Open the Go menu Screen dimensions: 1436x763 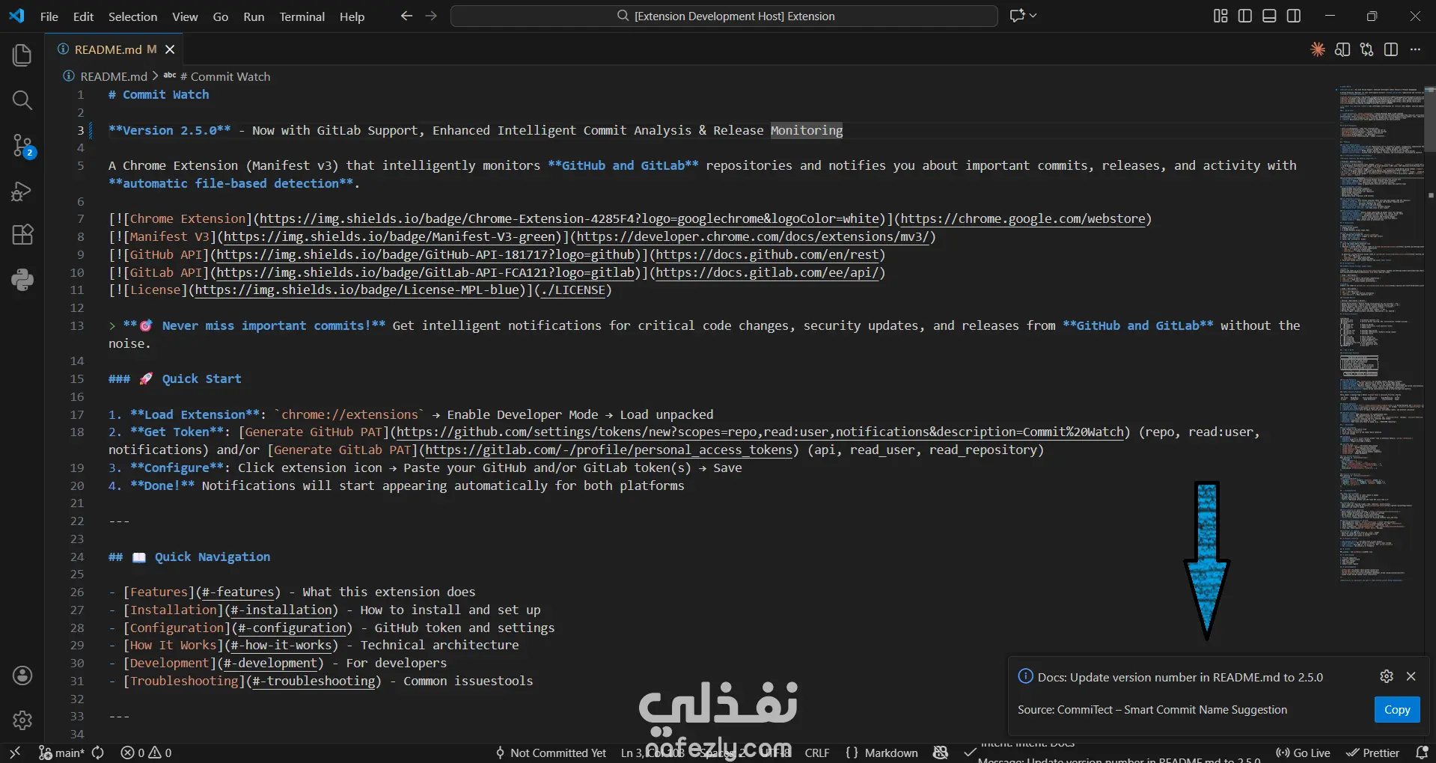(221, 16)
